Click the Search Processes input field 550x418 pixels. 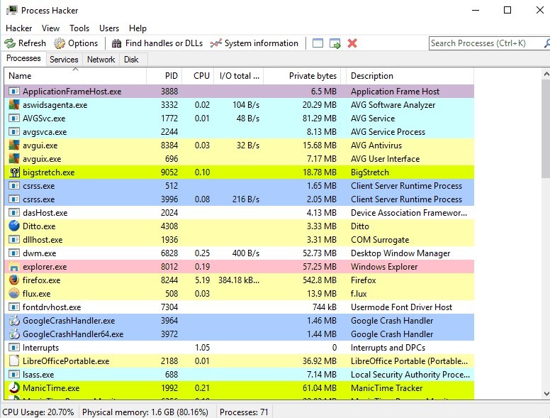pos(482,43)
